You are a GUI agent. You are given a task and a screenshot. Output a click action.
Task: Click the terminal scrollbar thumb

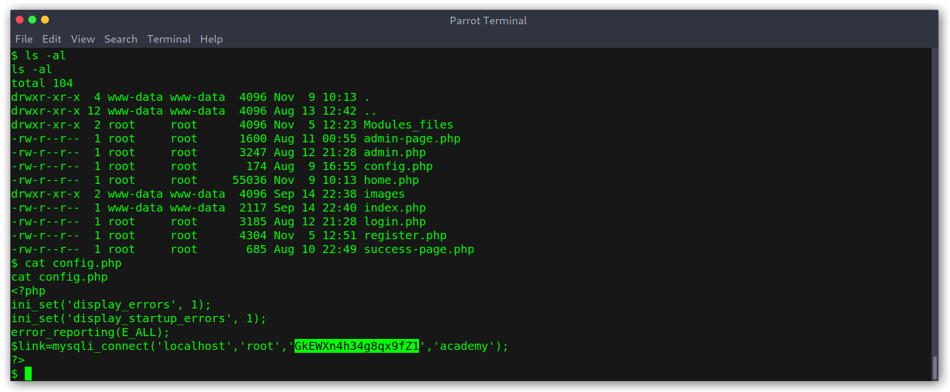click(934, 367)
